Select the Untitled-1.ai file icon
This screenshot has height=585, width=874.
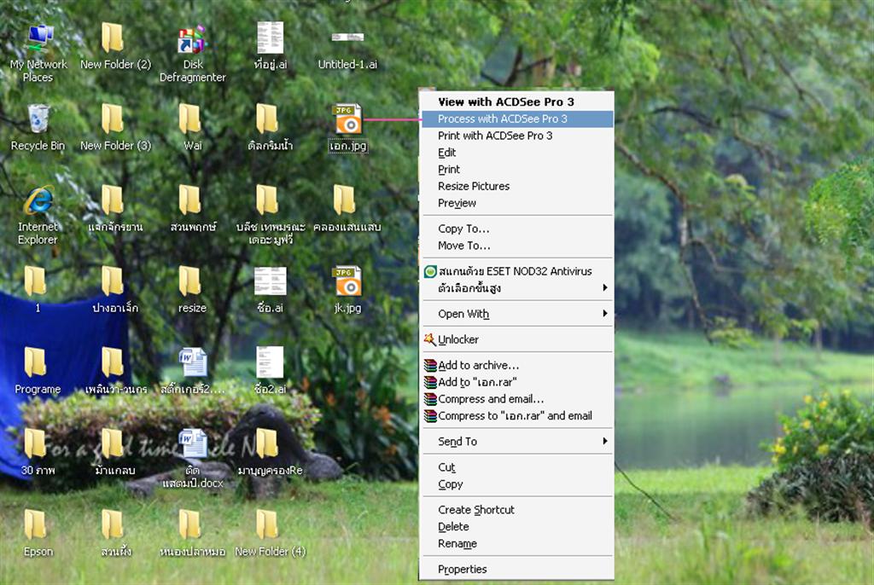click(347, 39)
